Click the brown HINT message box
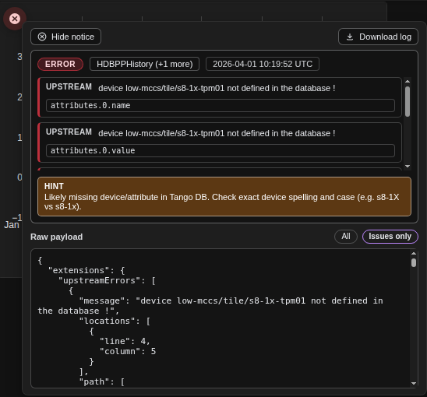427x397 pixels. [x=224, y=196]
